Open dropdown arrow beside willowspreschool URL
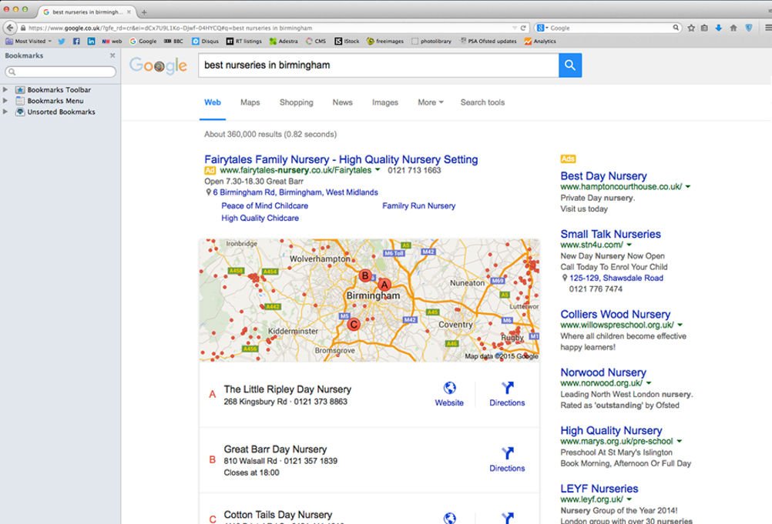The width and height of the screenshot is (772, 524). (x=680, y=325)
